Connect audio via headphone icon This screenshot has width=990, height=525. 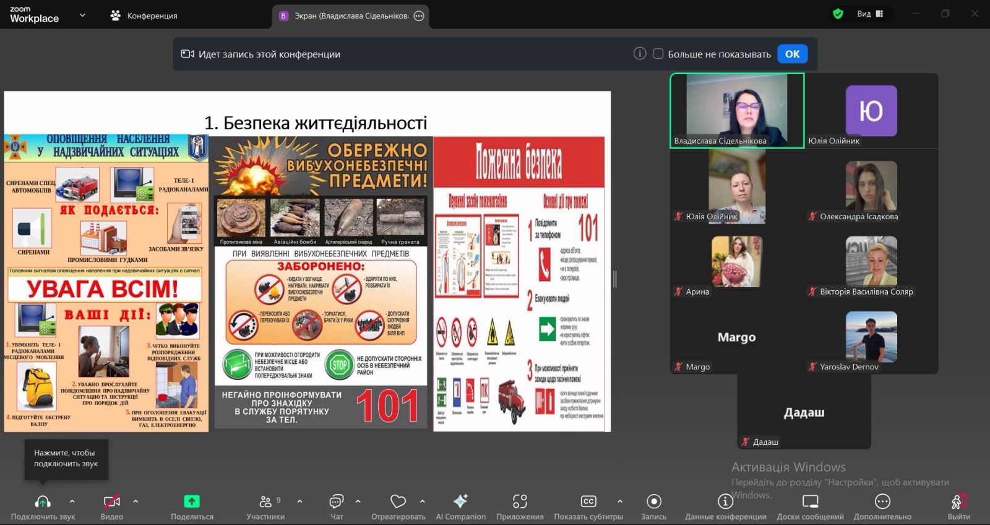(43, 502)
